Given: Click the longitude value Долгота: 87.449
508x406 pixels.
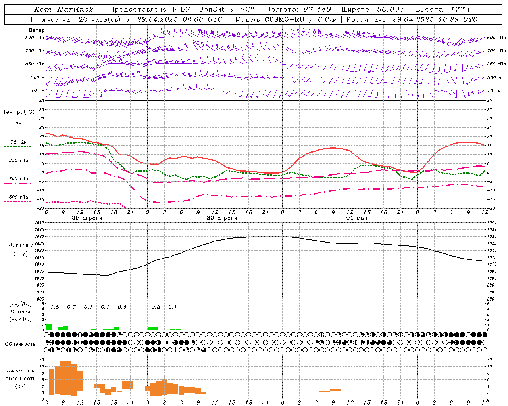Looking at the screenshot, I should 298,10.
